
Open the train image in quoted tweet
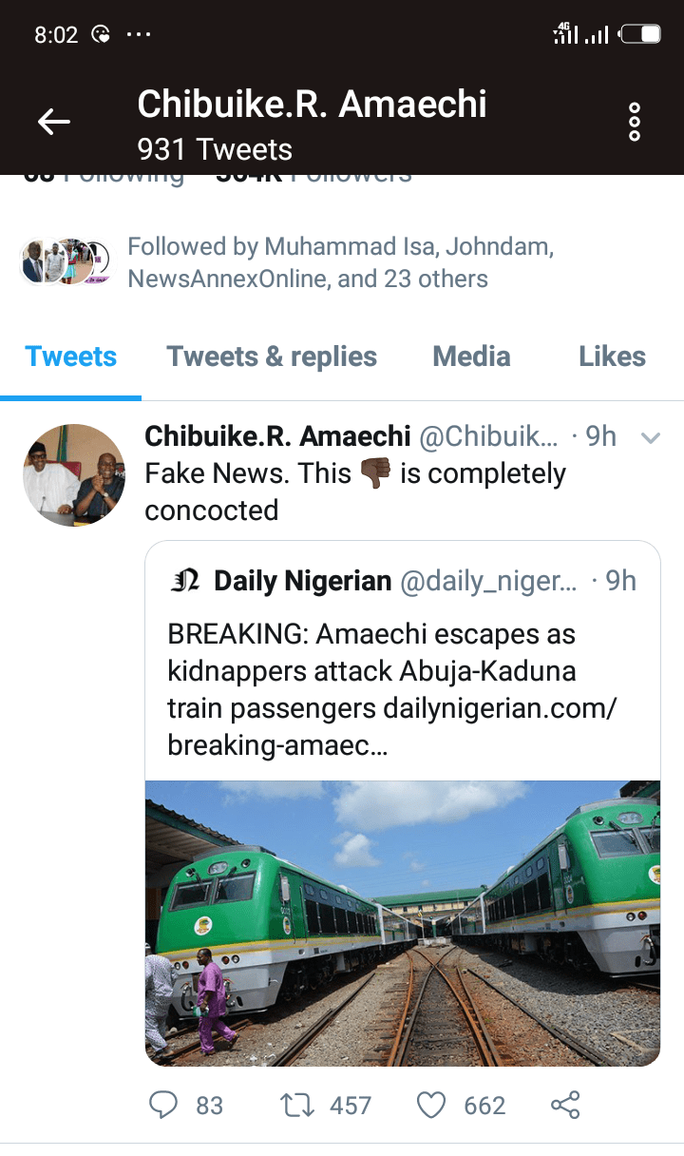(x=403, y=922)
